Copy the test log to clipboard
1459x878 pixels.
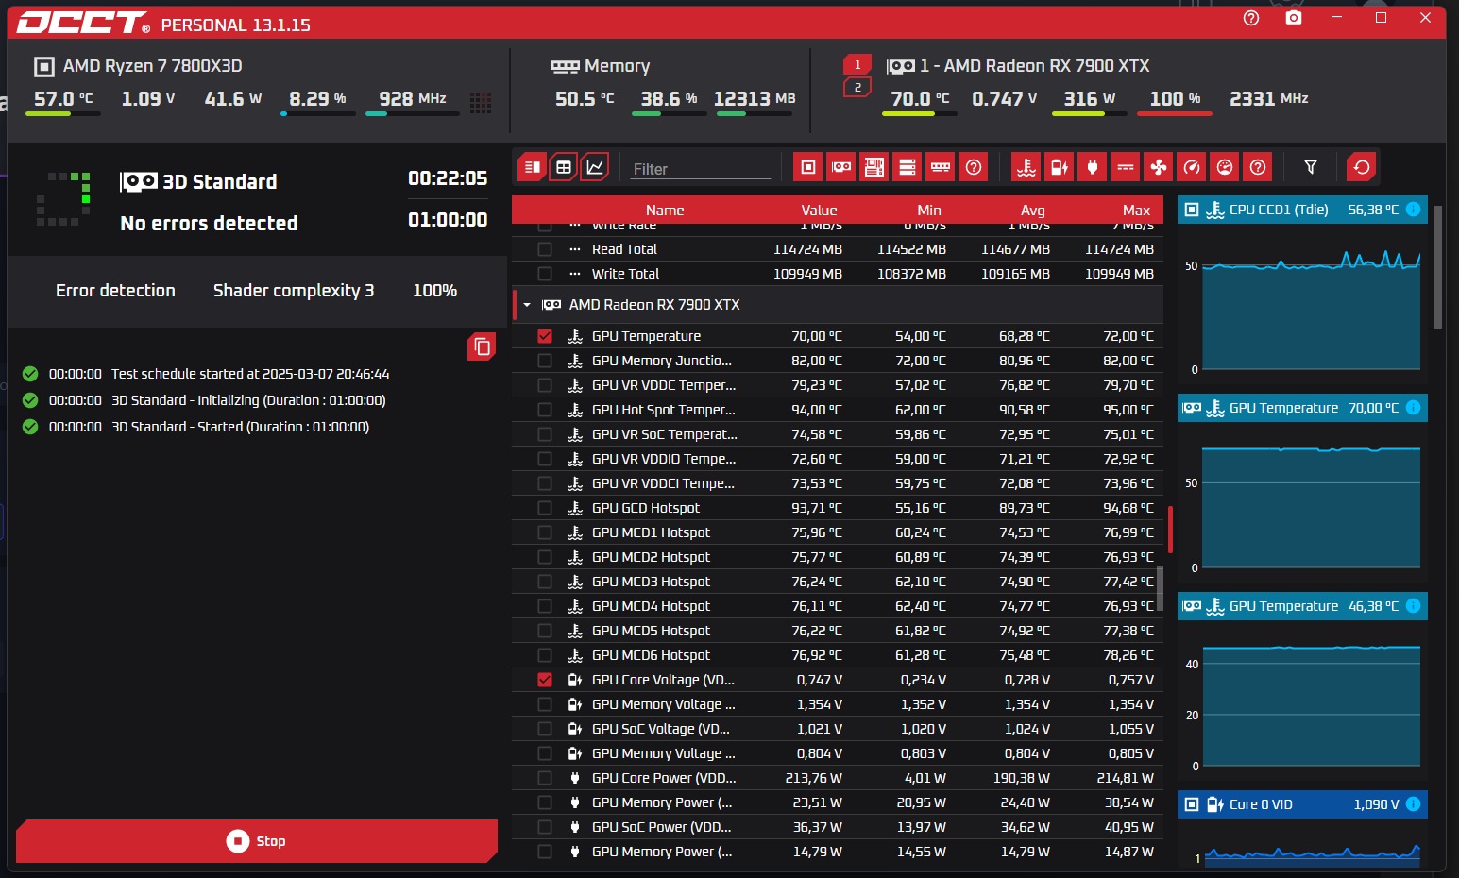482,346
